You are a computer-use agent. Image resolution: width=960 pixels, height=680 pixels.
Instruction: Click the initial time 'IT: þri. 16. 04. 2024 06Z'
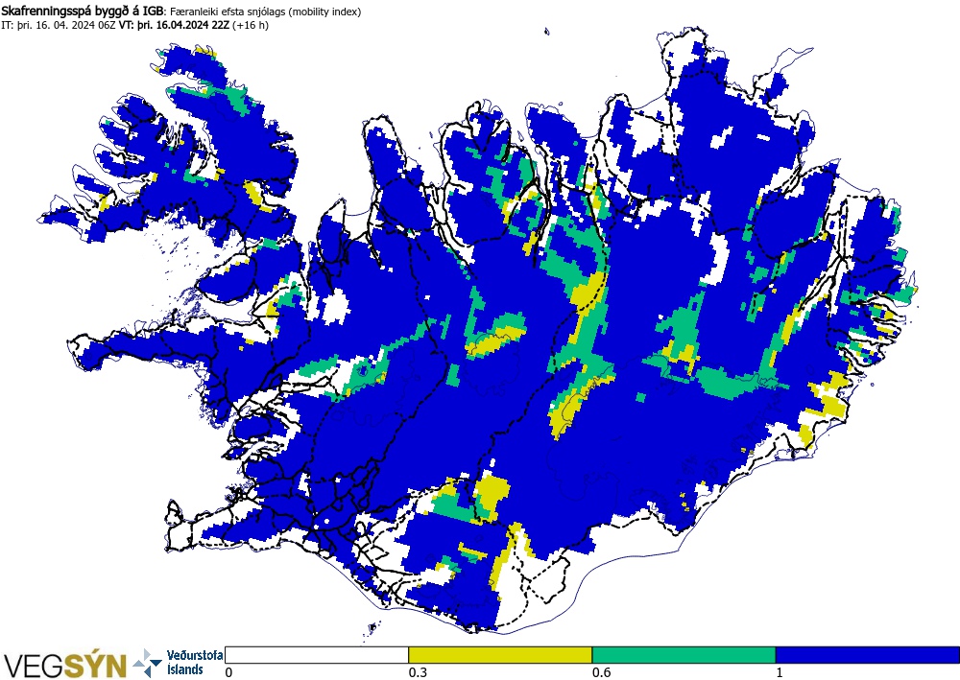point(60,25)
